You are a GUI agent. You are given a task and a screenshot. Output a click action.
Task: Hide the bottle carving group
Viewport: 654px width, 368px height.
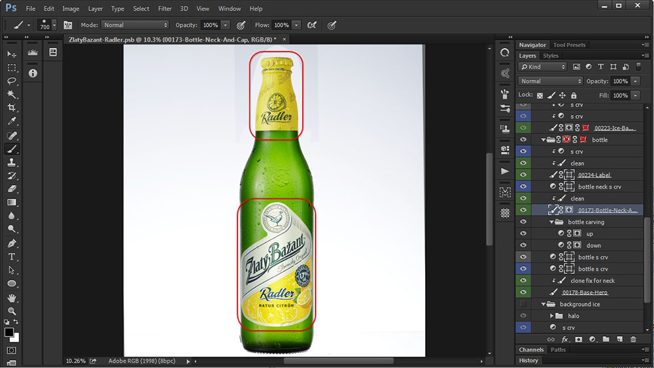(x=523, y=222)
